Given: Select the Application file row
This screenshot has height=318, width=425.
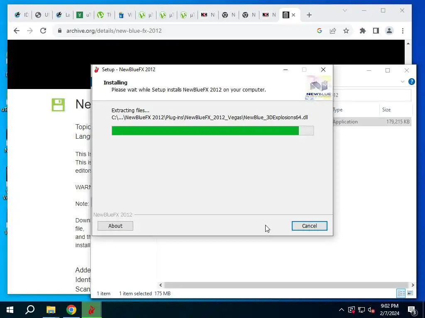Looking at the screenshot, I should tap(373, 122).
